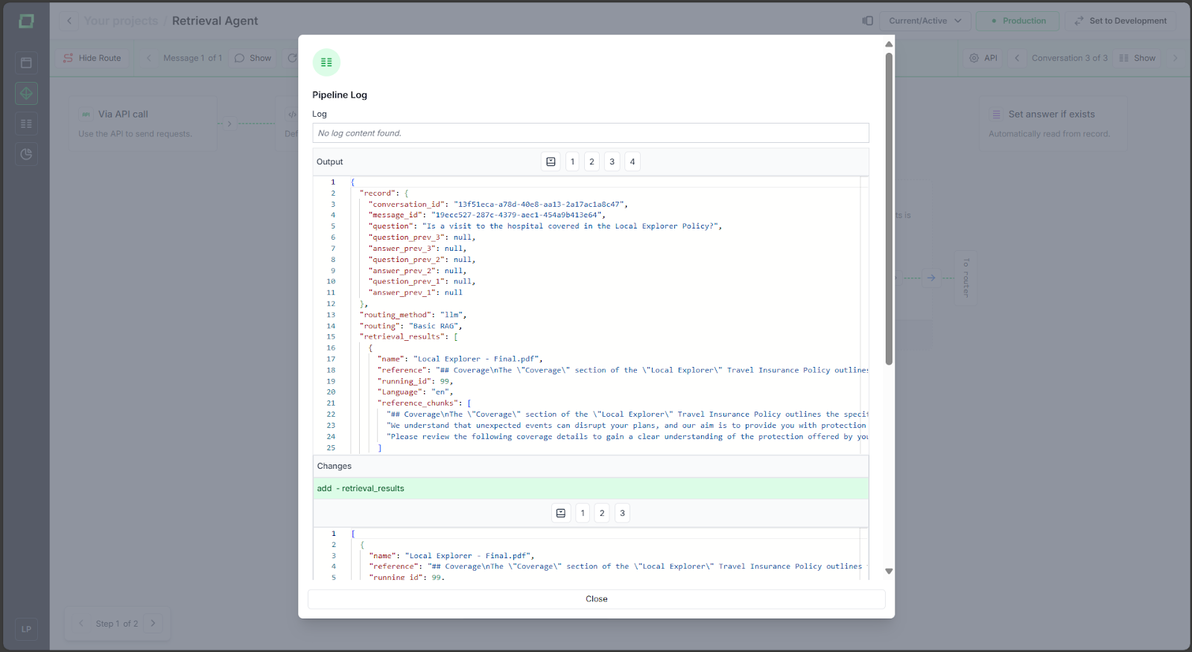This screenshot has height=652, width=1192.
Task: Click the Via API call node icon
Action: (x=86, y=114)
